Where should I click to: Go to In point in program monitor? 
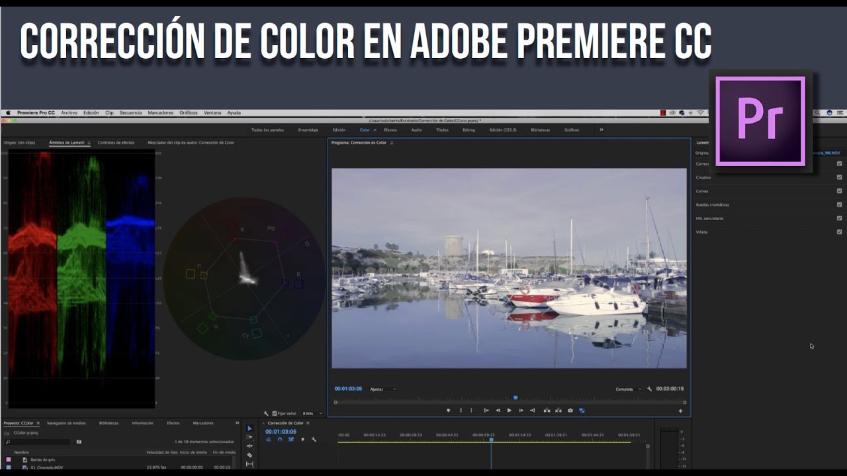[x=486, y=411]
